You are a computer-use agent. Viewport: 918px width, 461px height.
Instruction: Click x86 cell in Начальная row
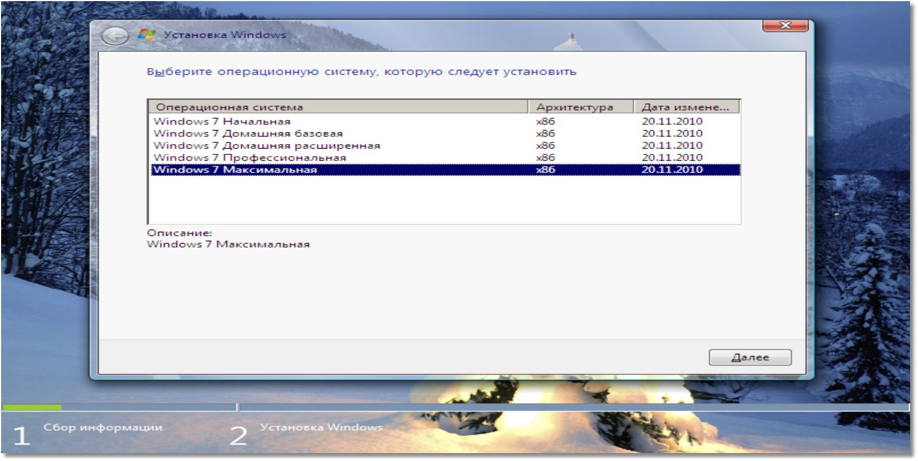[x=545, y=121]
